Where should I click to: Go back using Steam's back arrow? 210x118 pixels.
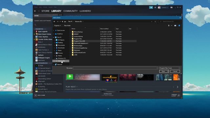35,11
